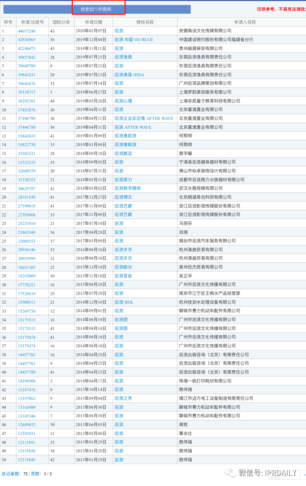The width and height of the screenshot is (306, 486).
Task: Open trademark 后浪渔具 HINA
Action: point(129,75)
